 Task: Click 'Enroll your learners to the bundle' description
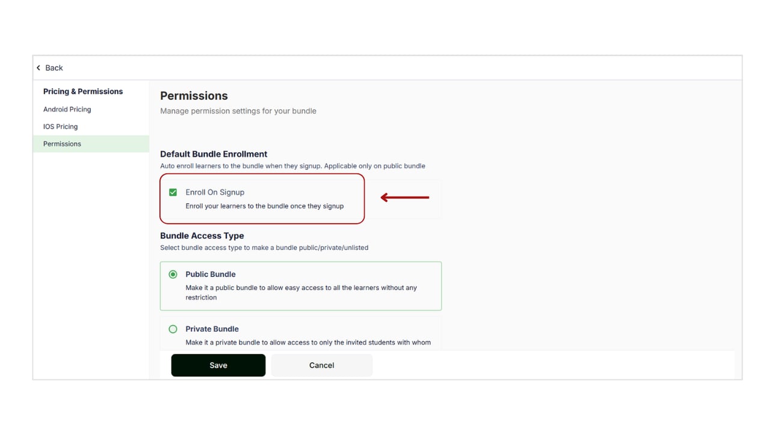tap(265, 206)
